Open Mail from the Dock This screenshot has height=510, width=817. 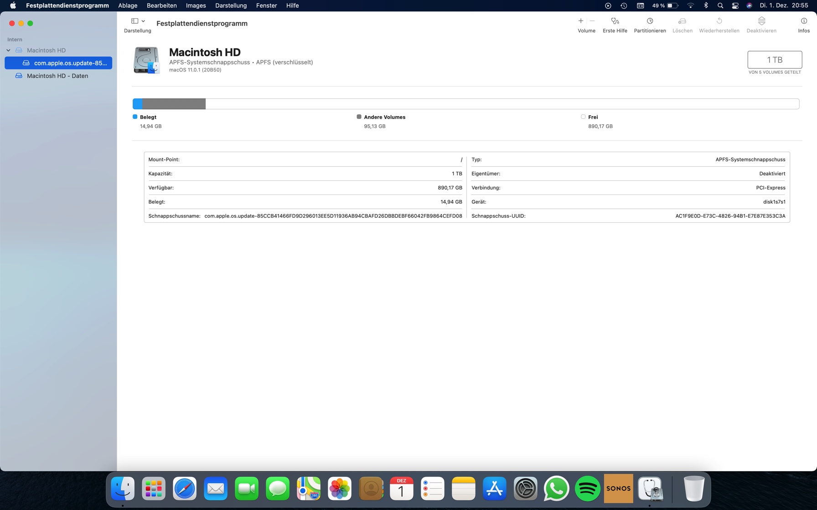click(216, 489)
